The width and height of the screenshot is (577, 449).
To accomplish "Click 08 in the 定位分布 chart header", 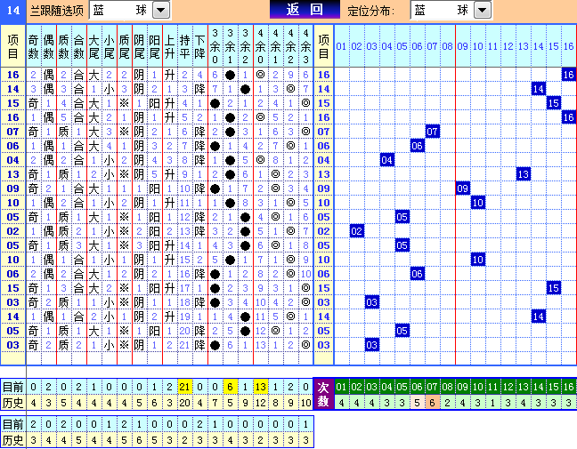I will [x=448, y=46].
